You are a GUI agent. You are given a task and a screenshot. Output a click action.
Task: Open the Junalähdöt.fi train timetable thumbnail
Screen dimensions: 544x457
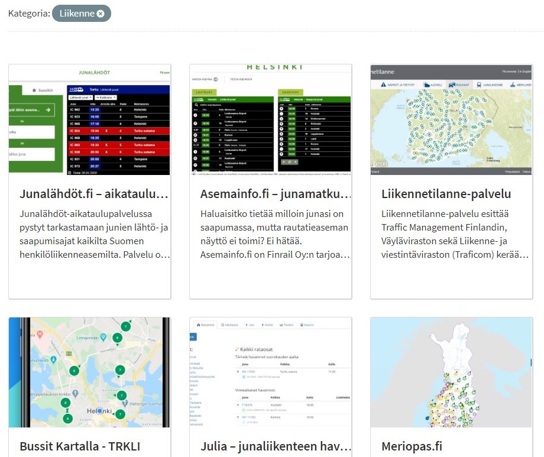89,120
